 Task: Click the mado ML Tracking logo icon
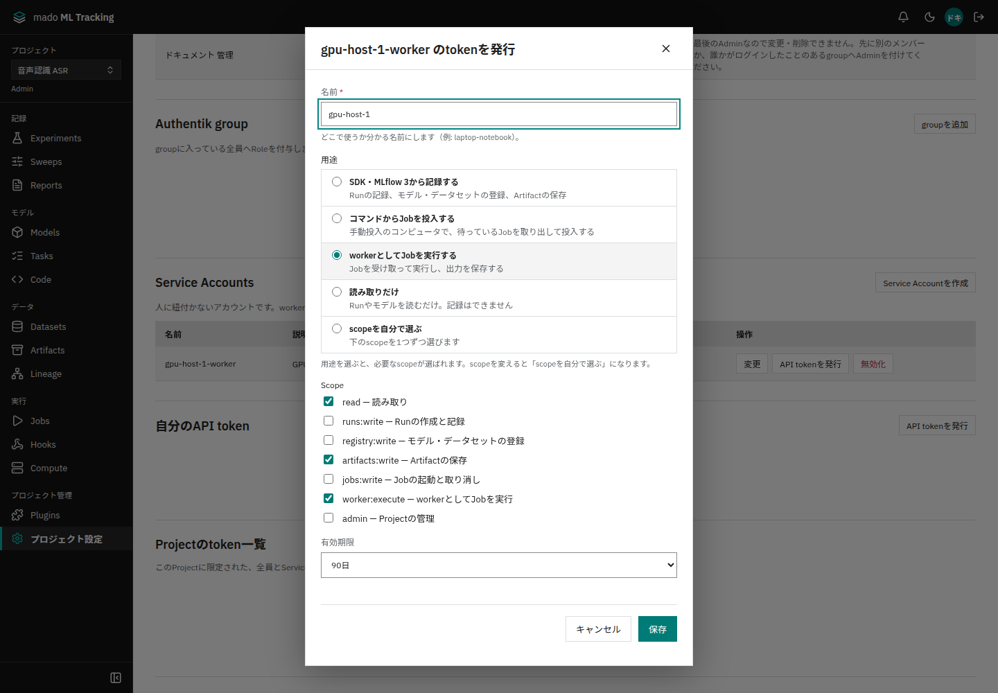coord(19,17)
